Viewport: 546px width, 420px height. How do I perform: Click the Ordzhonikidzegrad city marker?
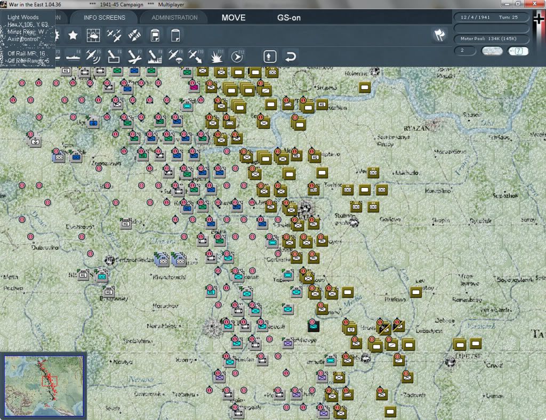(x=110, y=260)
